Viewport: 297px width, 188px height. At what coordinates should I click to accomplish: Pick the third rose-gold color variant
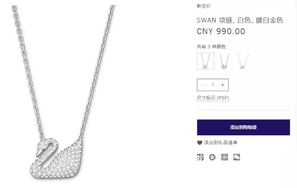pyautogui.click(x=243, y=61)
